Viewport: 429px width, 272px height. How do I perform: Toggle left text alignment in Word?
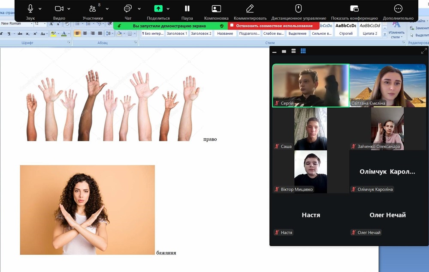(77, 33)
